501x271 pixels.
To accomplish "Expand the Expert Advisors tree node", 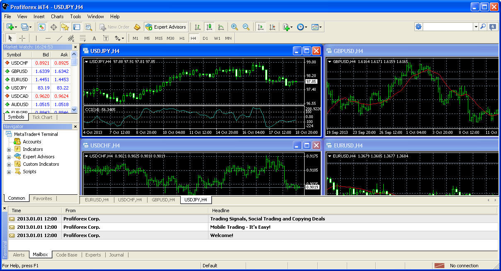I will pyautogui.click(x=9, y=157).
